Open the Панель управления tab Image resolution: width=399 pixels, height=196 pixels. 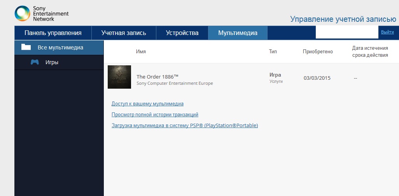click(53, 33)
